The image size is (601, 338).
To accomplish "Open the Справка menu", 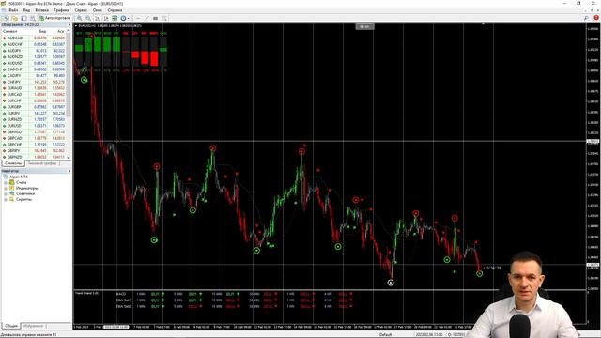I will [x=115, y=10].
